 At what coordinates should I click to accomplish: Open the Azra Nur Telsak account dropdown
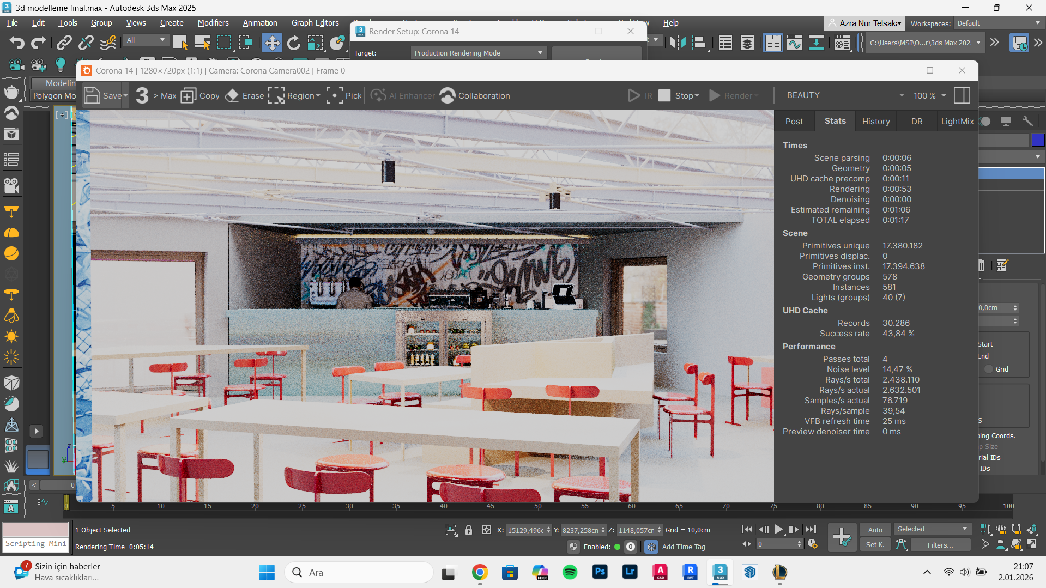coord(865,23)
